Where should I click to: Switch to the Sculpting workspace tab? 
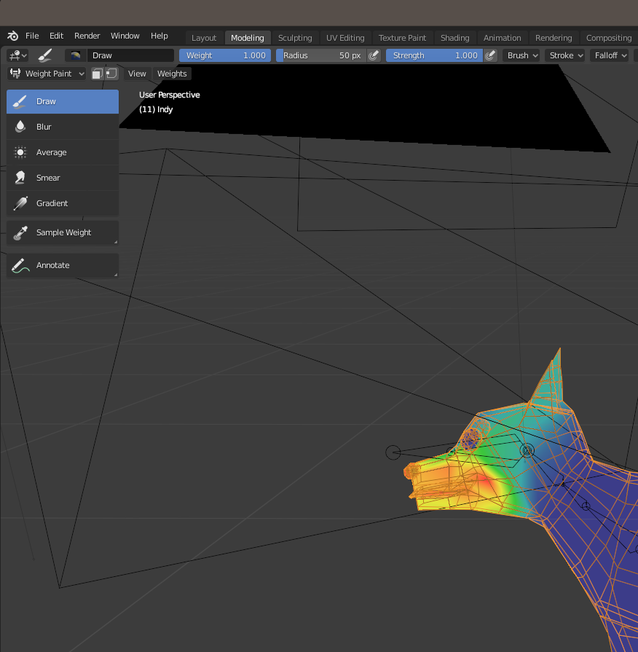tap(295, 38)
